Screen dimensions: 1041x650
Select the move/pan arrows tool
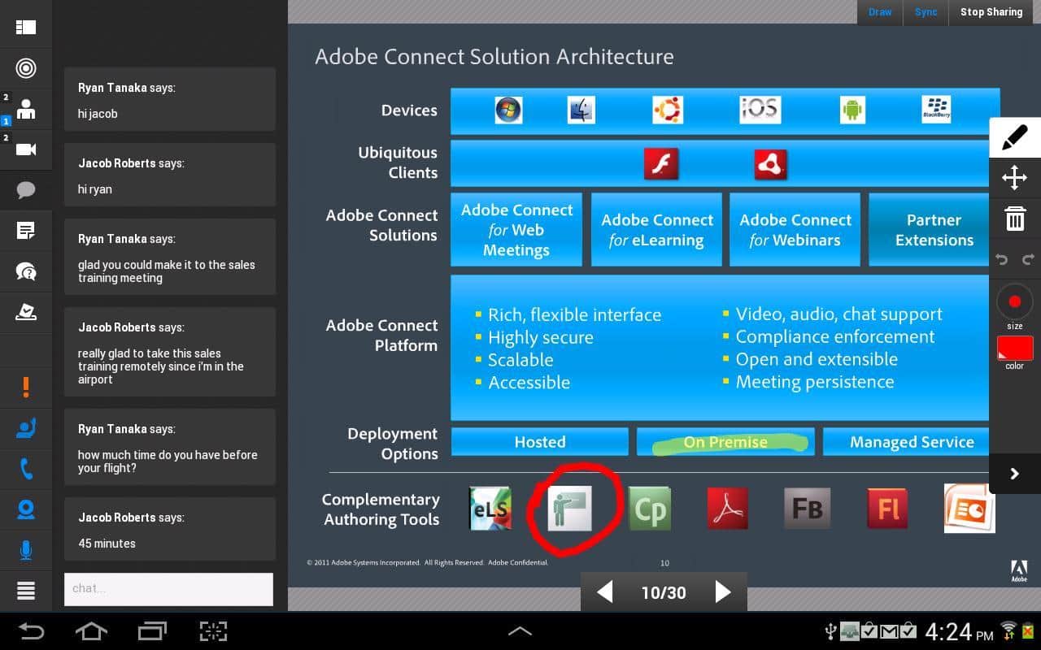1014,178
